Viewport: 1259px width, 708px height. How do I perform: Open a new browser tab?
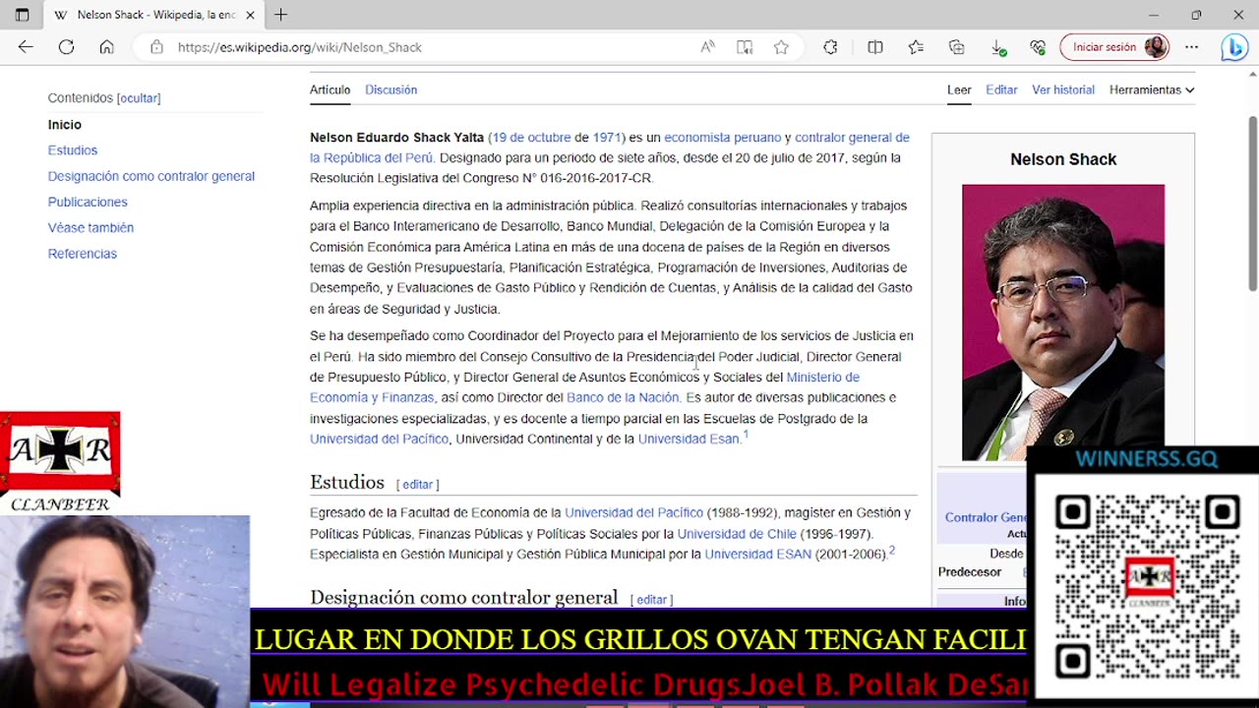(280, 15)
